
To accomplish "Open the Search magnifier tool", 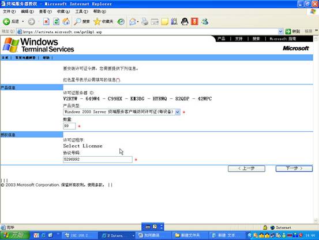I will (81, 21).
